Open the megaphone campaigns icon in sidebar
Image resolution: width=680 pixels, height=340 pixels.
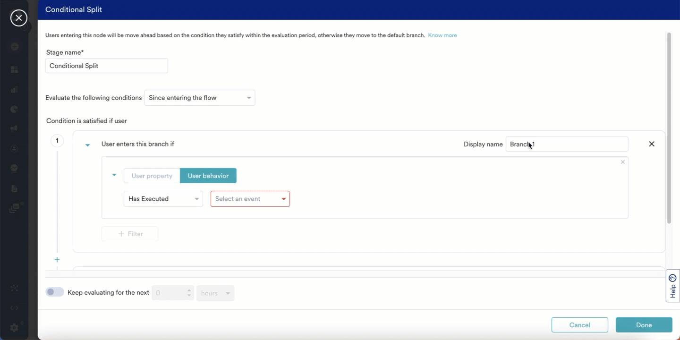[14, 128]
